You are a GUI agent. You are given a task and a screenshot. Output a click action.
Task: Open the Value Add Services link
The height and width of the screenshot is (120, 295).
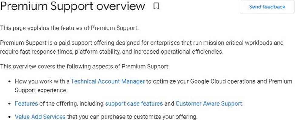[x=40, y=117]
